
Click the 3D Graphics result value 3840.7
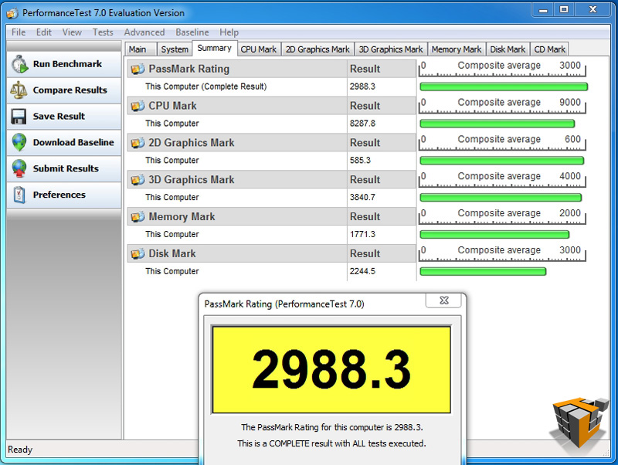coord(362,198)
